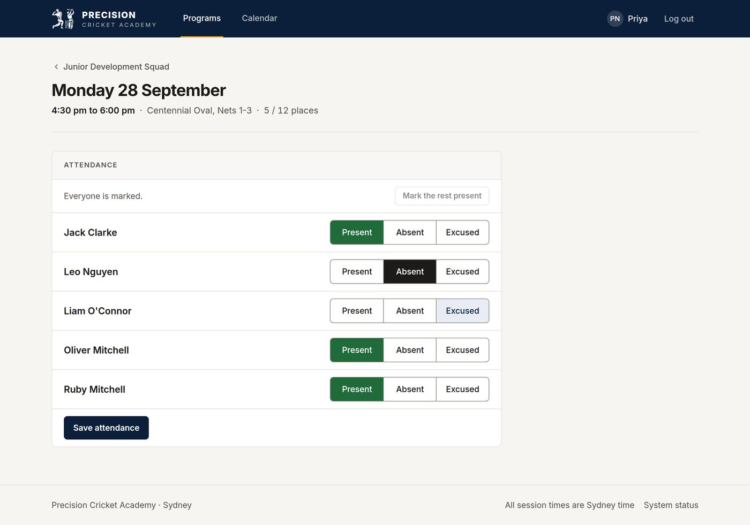Select Absent for Oliver Mitchell
The height and width of the screenshot is (525, 750).
click(x=410, y=350)
